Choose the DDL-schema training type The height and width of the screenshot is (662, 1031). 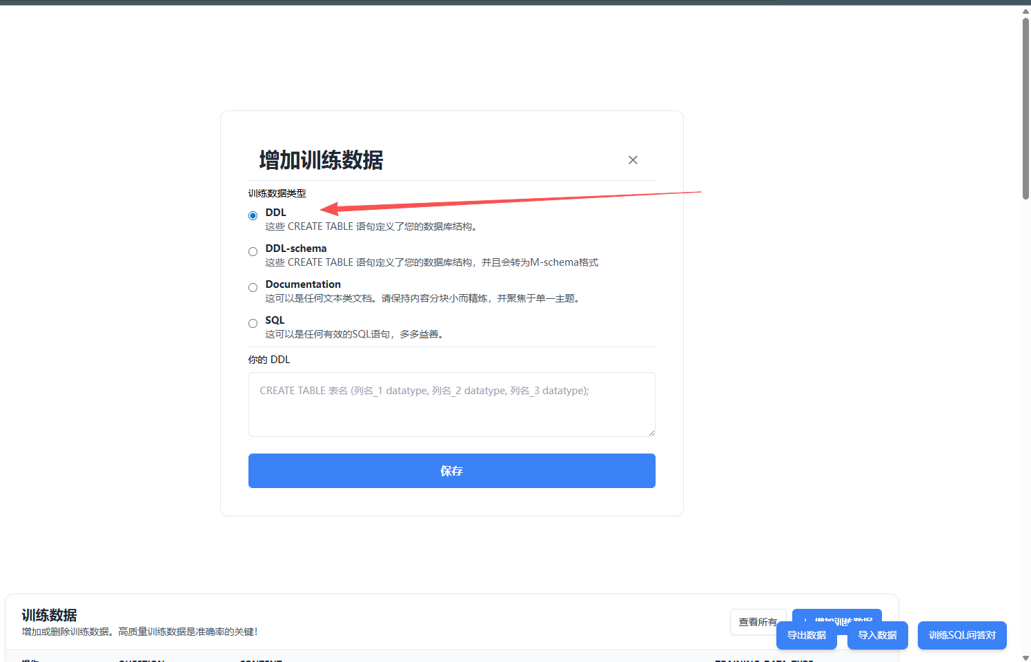tap(253, 251)
